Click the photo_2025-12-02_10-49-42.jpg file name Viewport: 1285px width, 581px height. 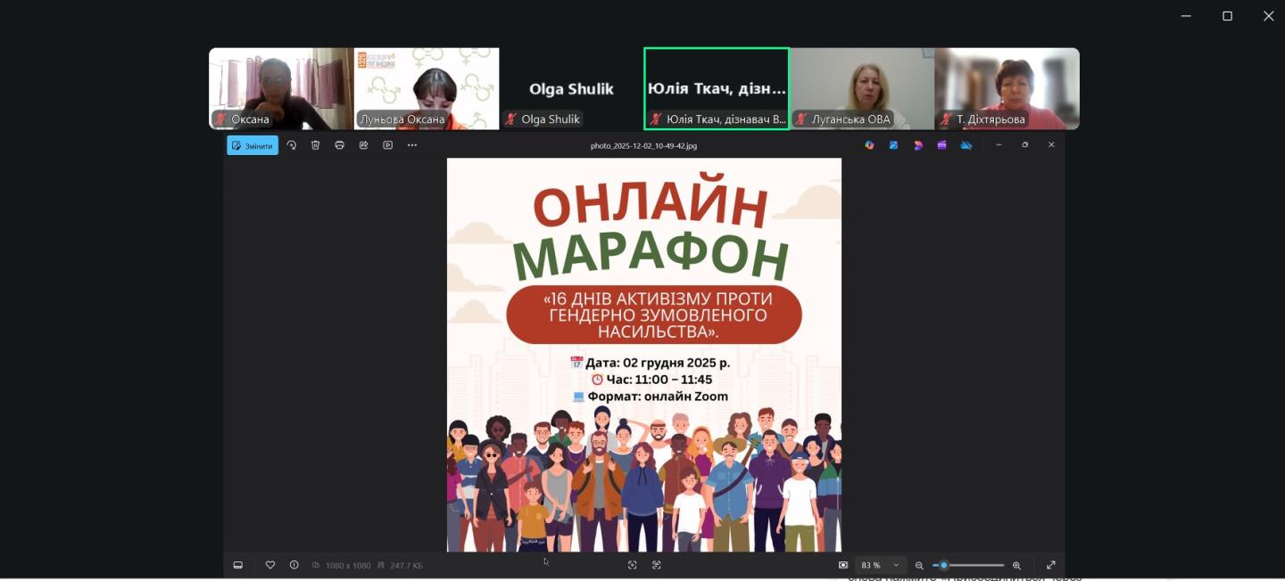pos(643,145)
